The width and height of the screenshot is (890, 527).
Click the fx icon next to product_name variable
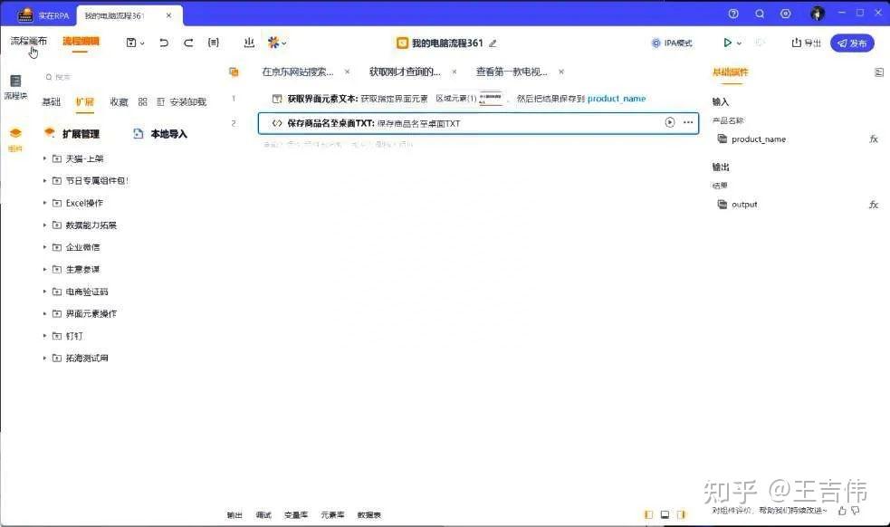click(874, 139)
